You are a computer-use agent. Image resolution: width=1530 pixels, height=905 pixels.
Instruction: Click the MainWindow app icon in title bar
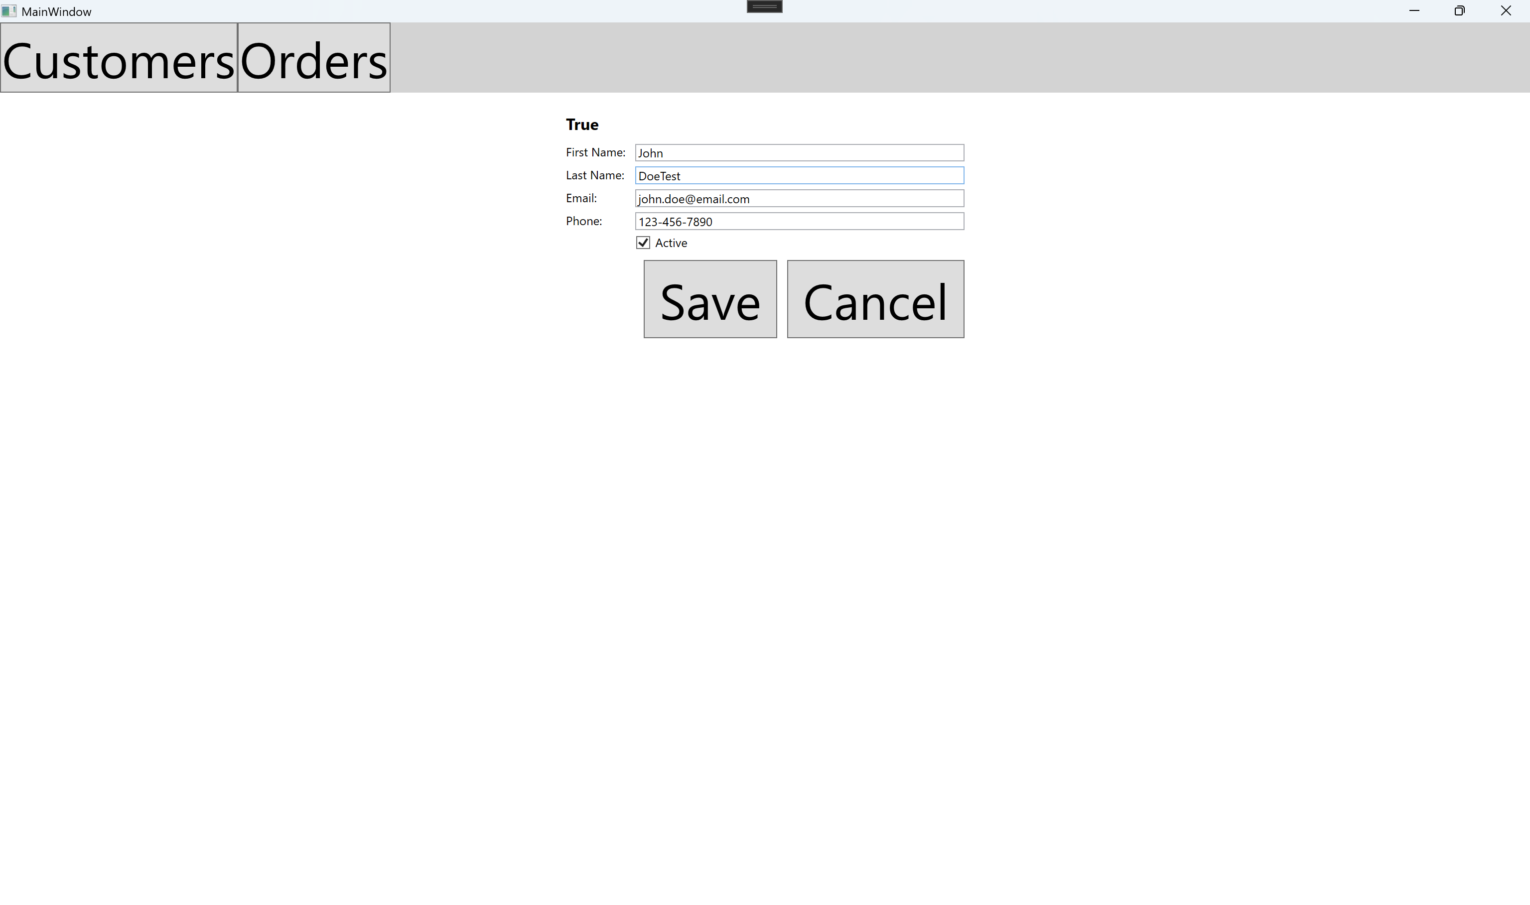pos(8,11)
